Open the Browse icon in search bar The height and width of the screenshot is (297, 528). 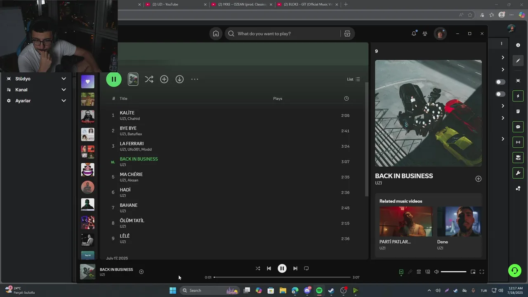pyautogui.click(x=347, y=34)
